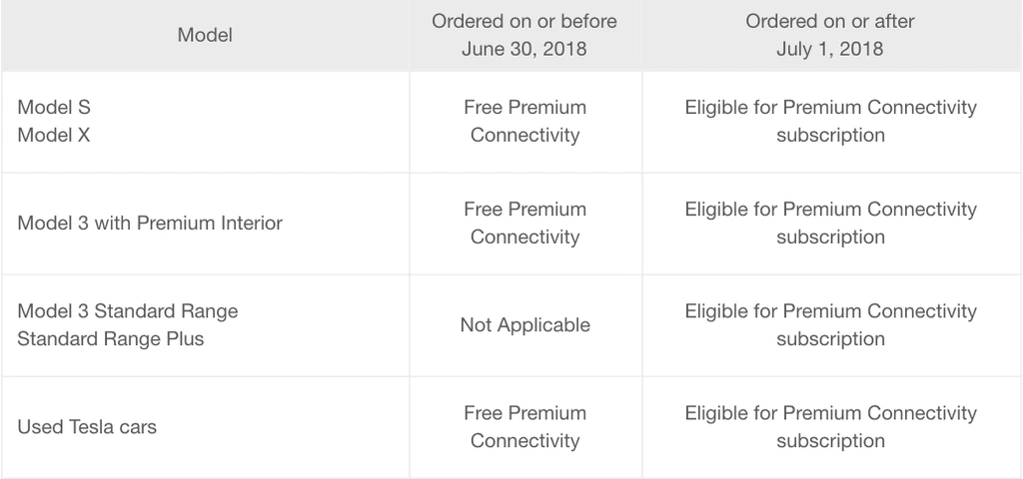Click the 'Model X' text line
This screenshot has width=1023, height=479.
[x=54, y=135]
